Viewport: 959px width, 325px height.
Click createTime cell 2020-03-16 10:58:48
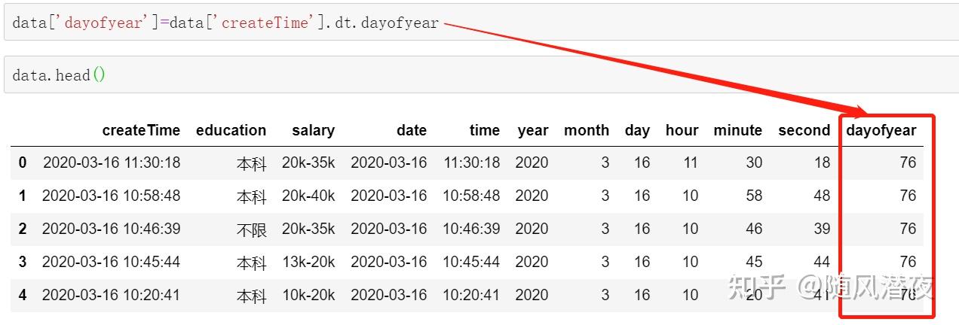[111, 196]
